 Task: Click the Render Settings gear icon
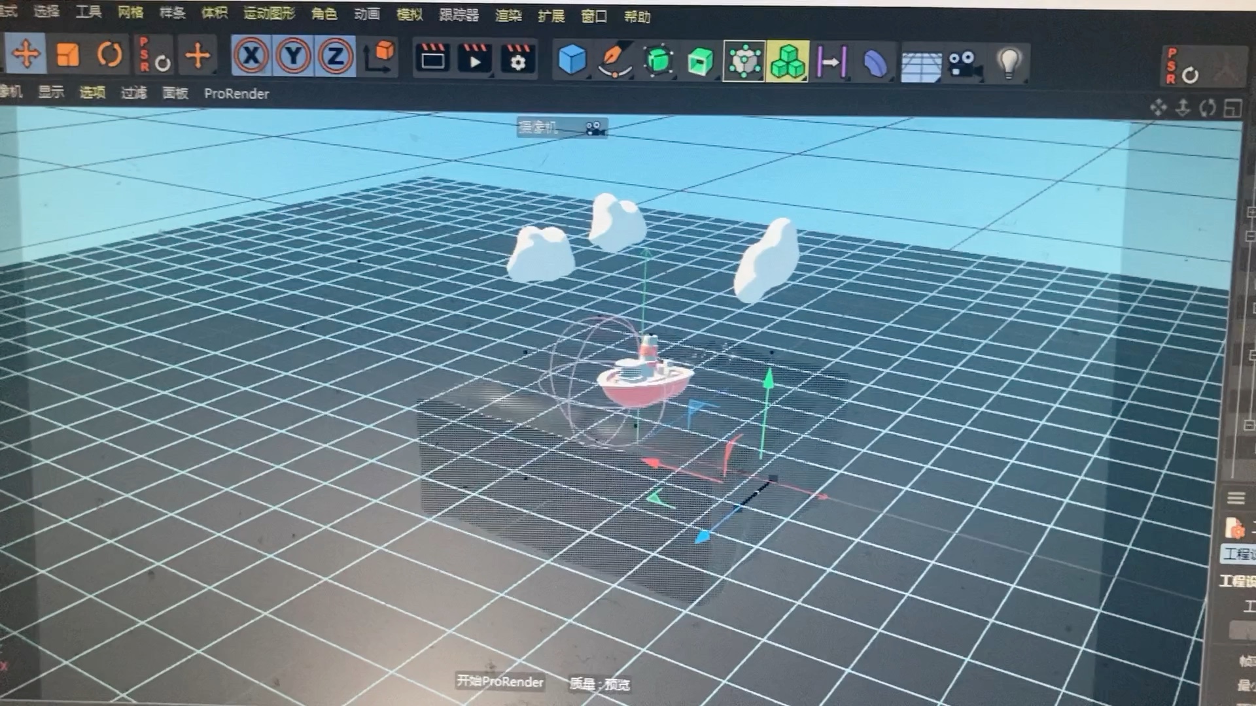click(x=517, y=60)
